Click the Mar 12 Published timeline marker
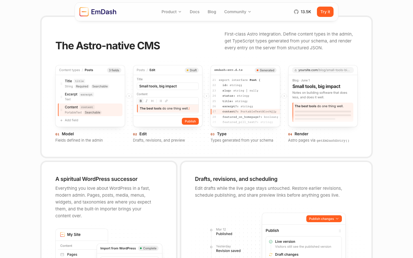 [211, 230]
